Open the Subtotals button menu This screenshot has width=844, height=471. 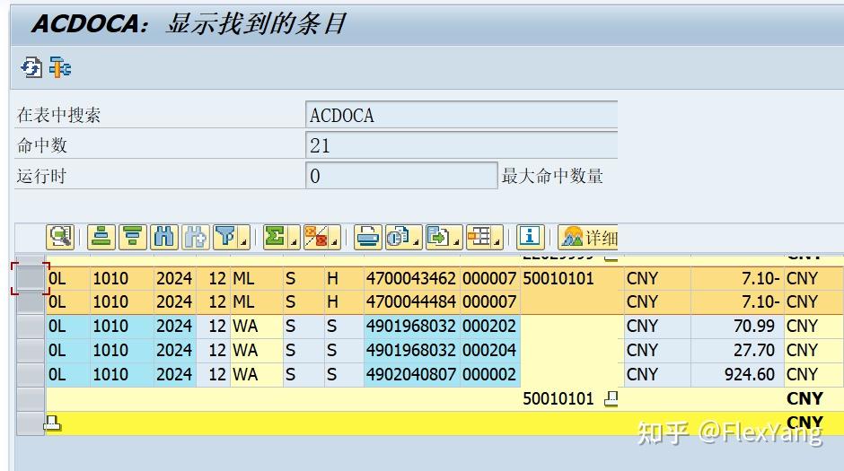click(x=321, y=237)
